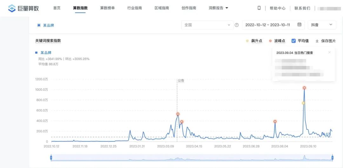Switch to 行业指南 tab

[x=135, y=8]
